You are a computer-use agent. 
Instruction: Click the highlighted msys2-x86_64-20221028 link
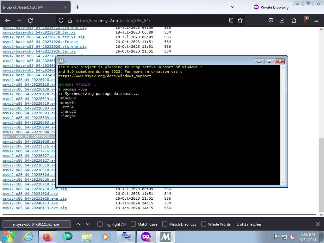point(29,137)
